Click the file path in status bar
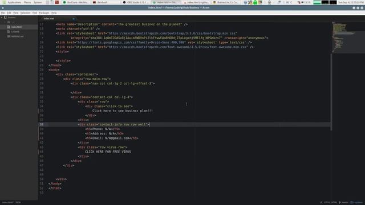365x205 pixels. [x=7, y=203]
